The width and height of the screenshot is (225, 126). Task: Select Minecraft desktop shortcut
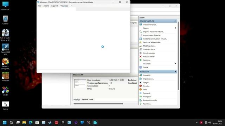click(x=6, y=77)
